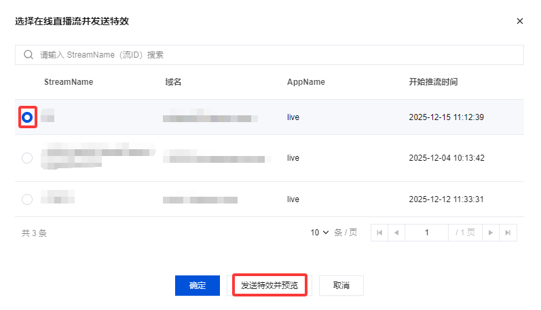Click the 域名 column header
The image size is (541, 310).
173,82
